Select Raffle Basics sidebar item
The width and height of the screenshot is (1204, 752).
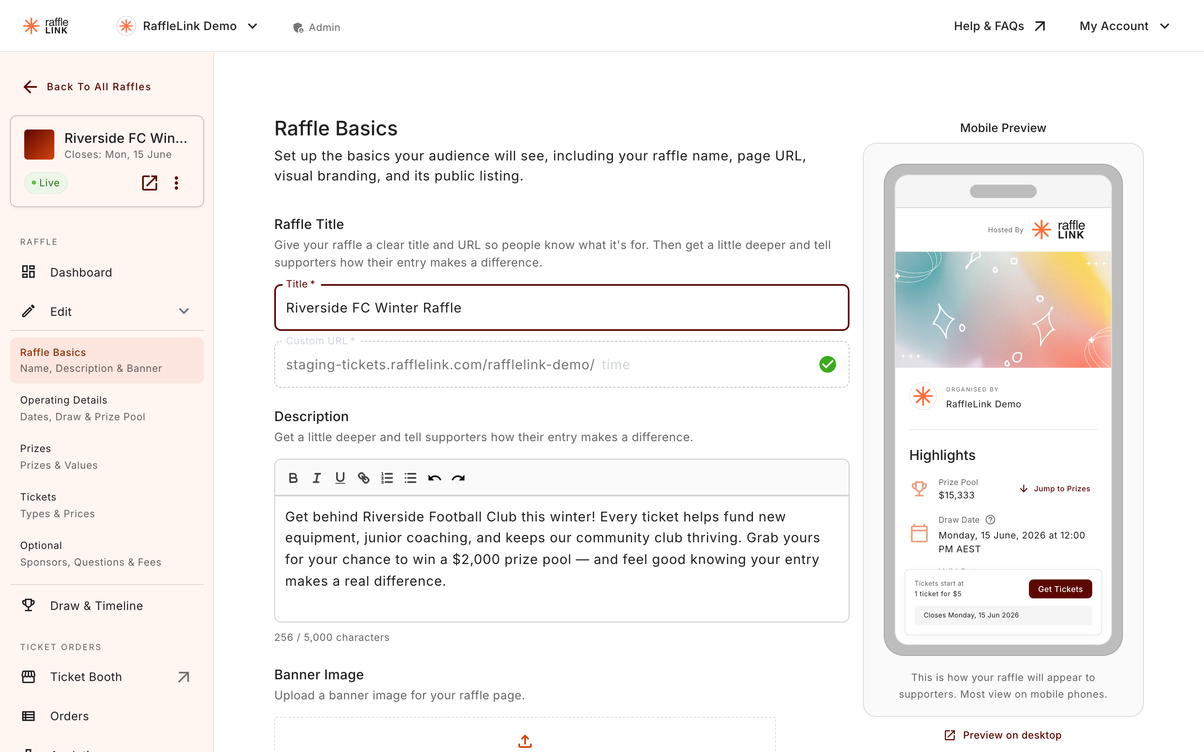click(107, 360)
